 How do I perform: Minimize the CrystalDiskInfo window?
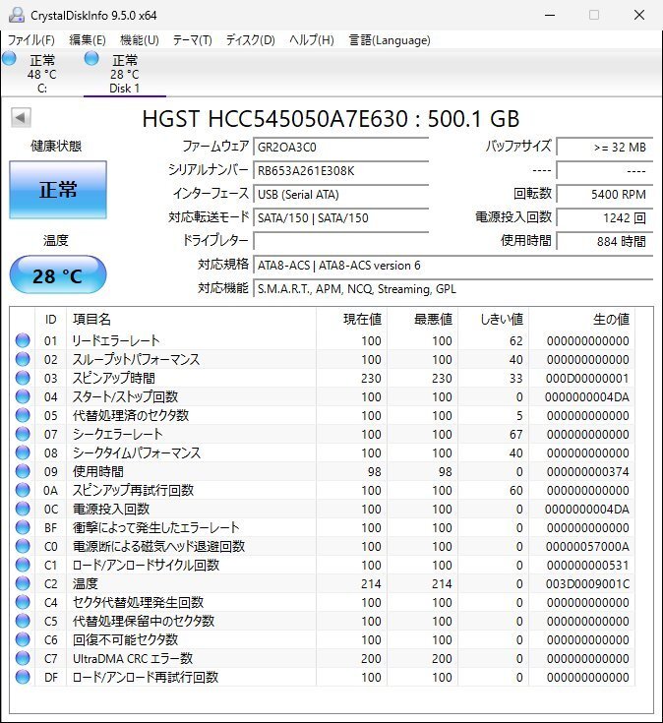coord(550,15)
